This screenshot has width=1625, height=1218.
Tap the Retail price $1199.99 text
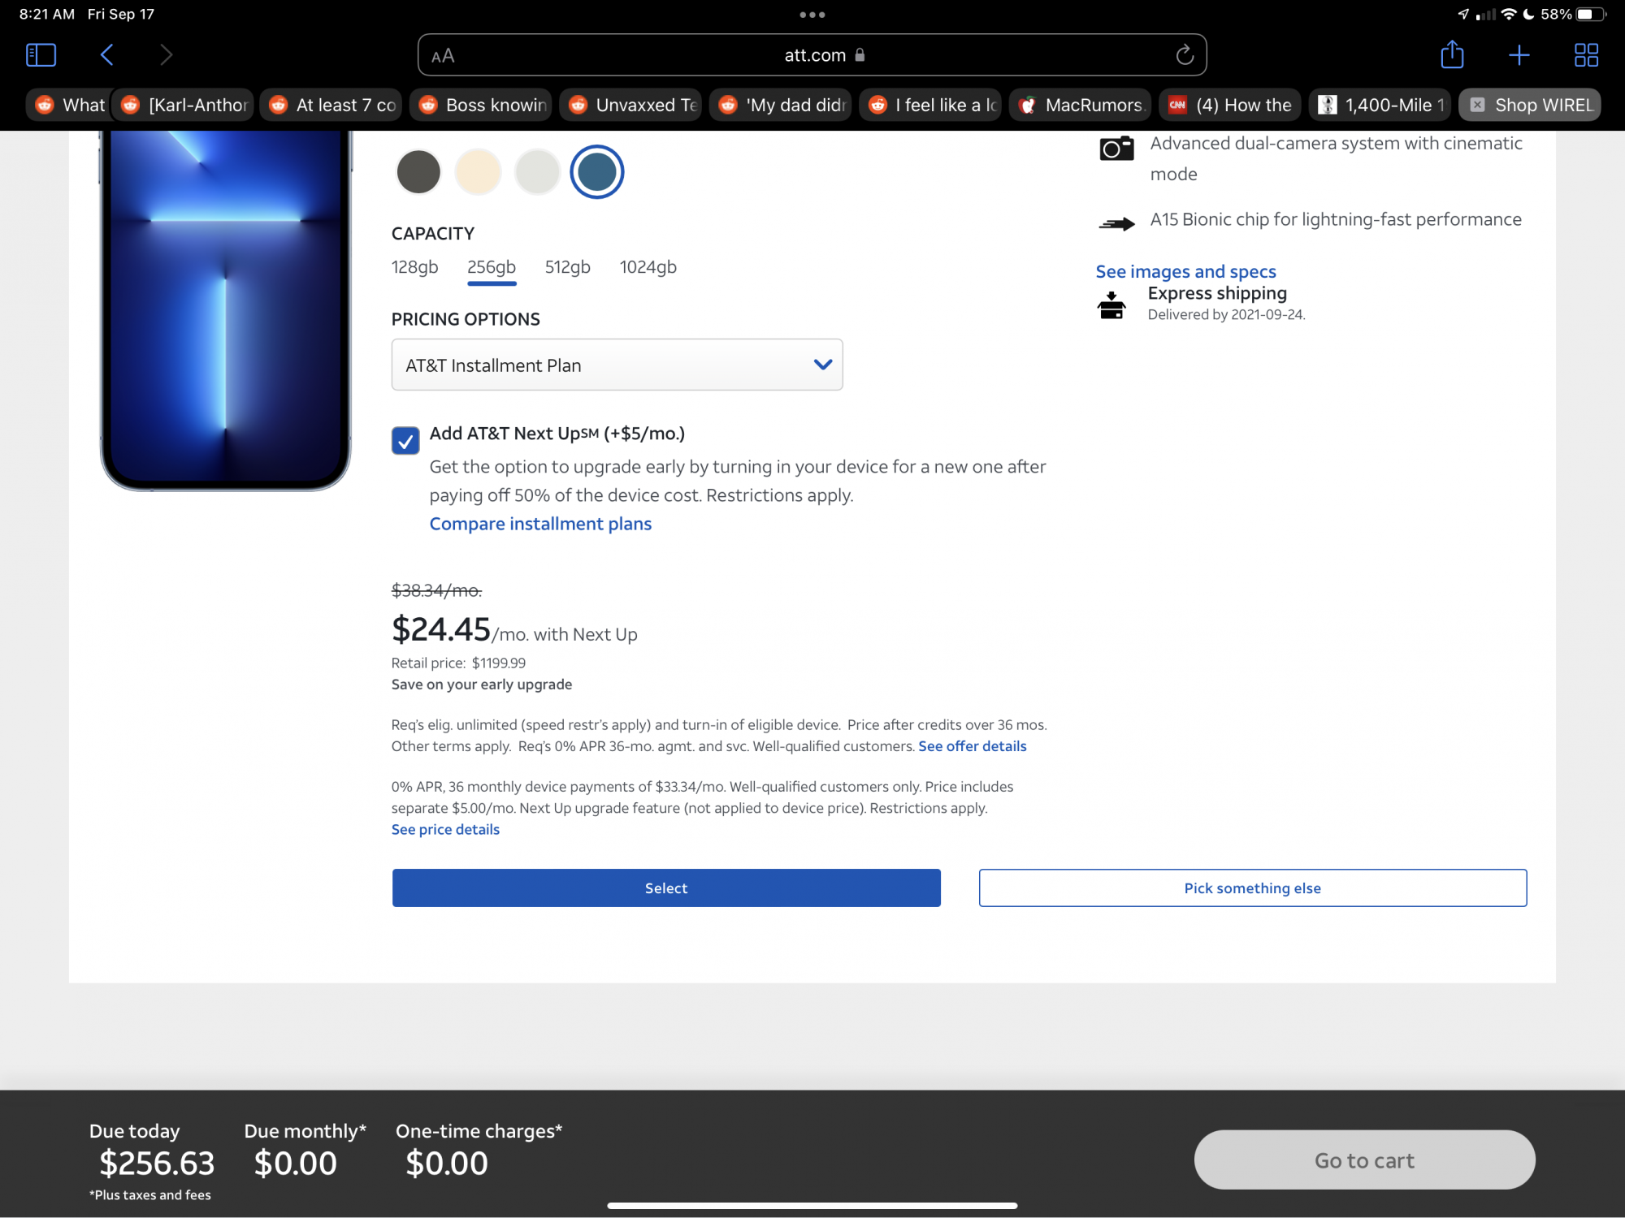pyautogui.click(x=458, y=663)
